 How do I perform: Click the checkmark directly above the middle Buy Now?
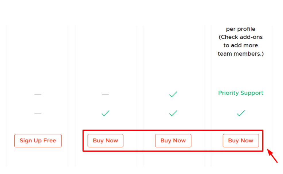click(173, 113)
